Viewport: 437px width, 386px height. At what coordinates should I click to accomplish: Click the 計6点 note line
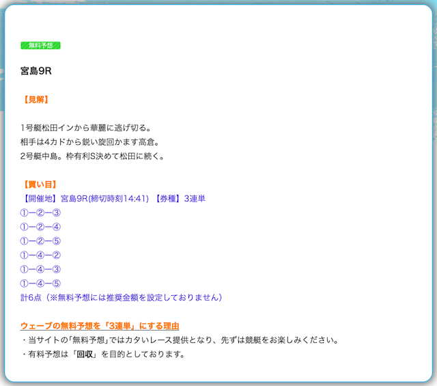pyautogui.click(x=122, y=298)
